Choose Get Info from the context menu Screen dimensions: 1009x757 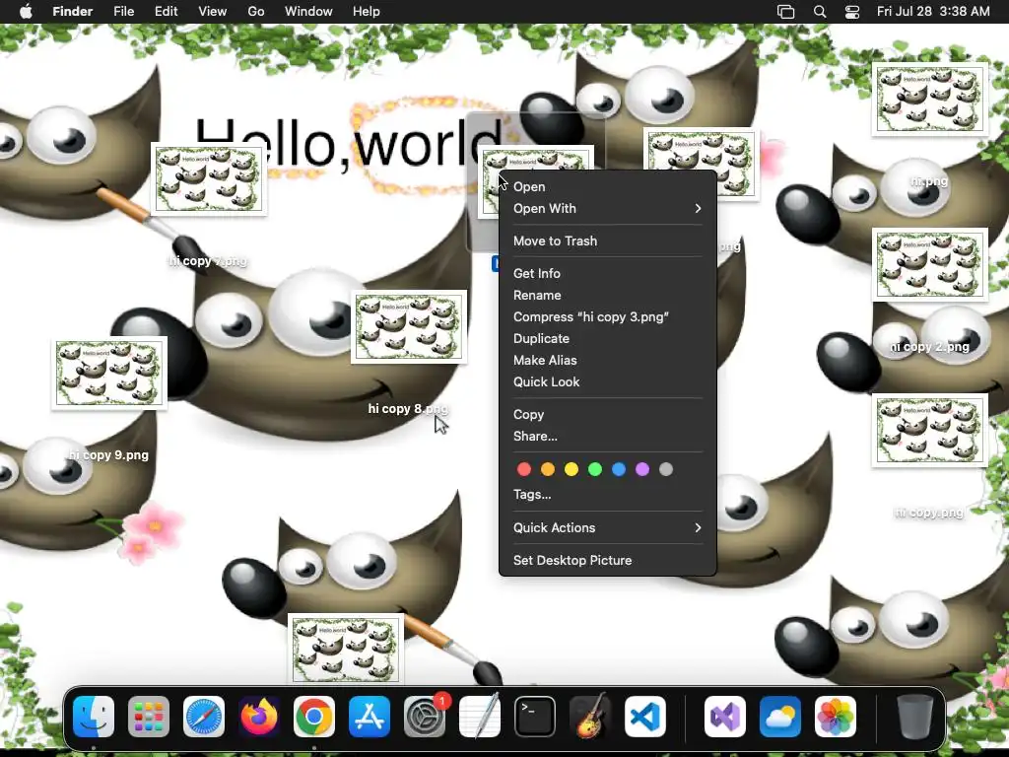pyautogui.click(x=607, y=274)
